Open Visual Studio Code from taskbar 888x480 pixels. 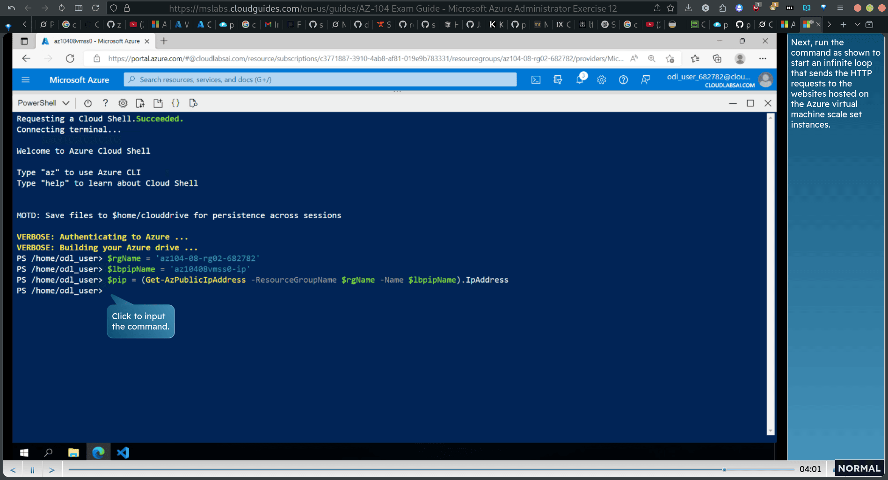tap(123, 452)
